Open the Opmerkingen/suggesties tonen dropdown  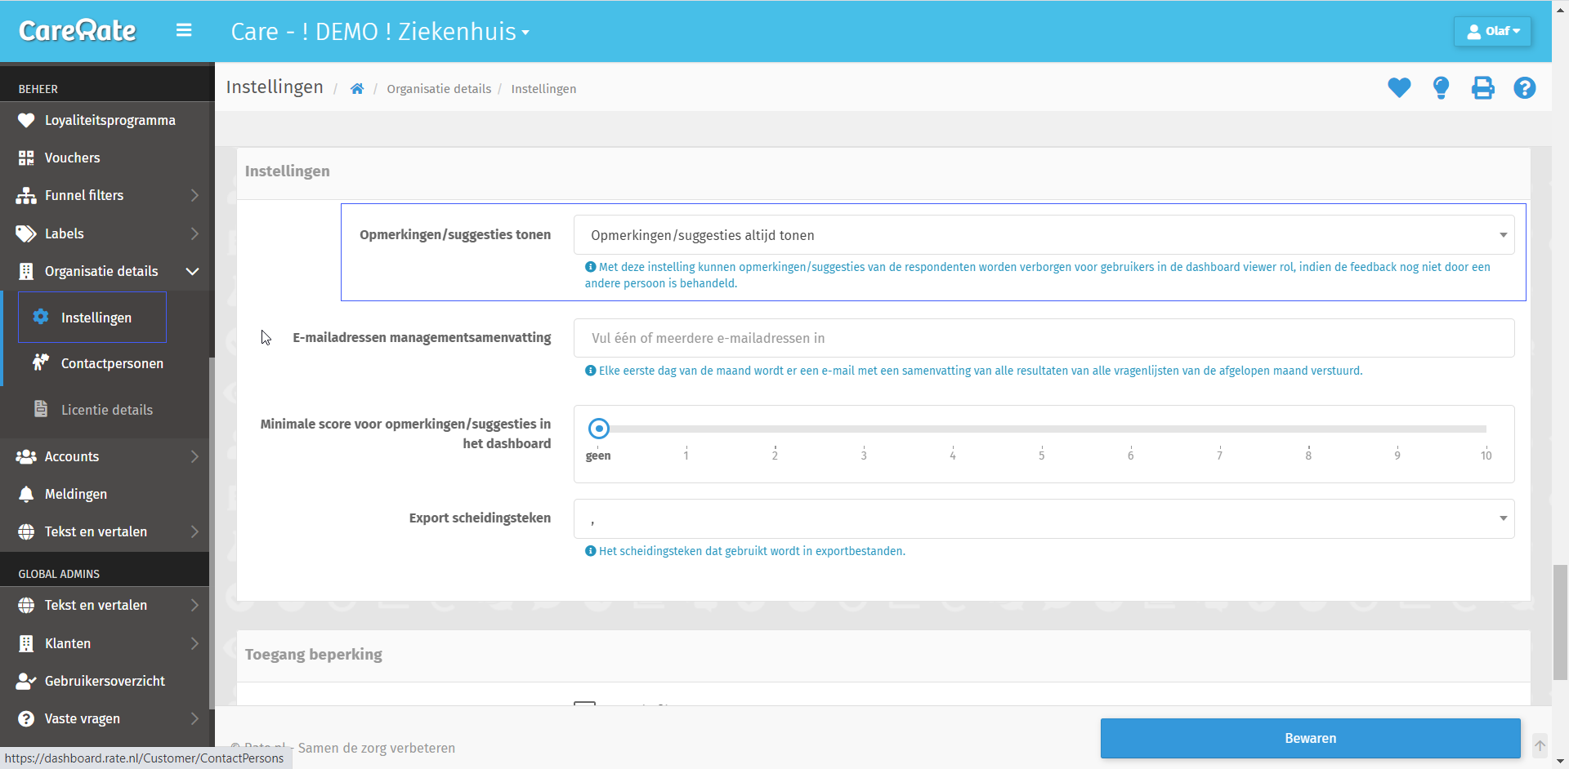pyautogui.click(x=1044, y=235)
